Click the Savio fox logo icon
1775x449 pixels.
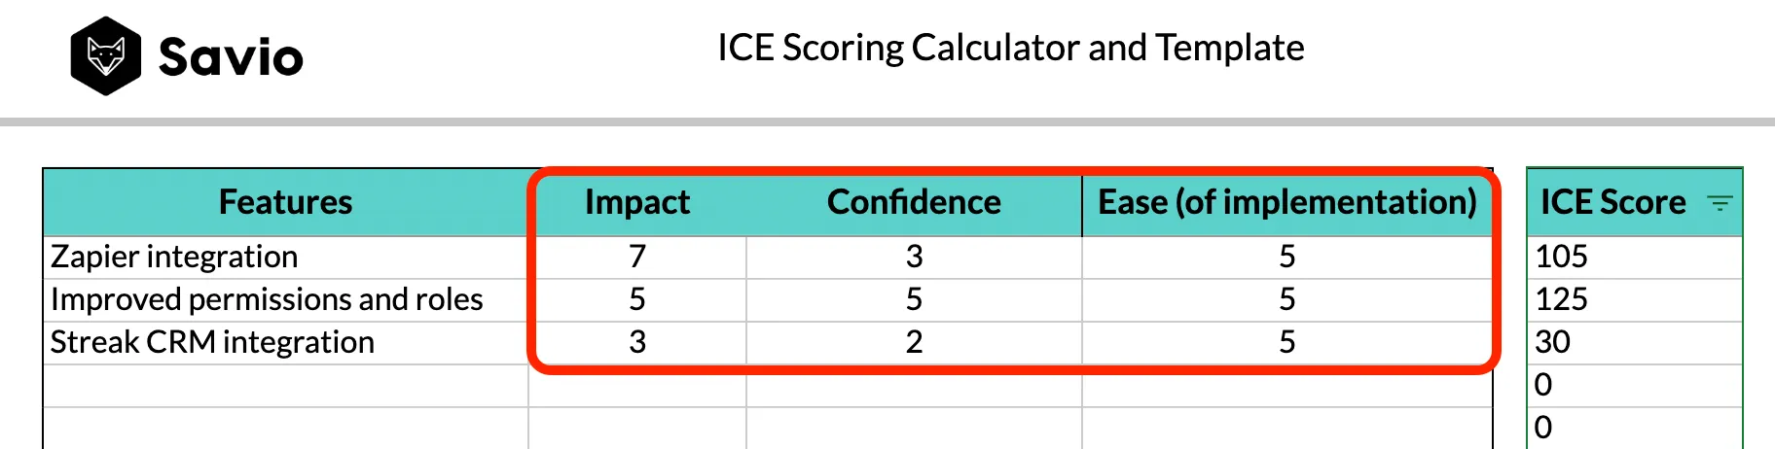click(x=106, y=55)
